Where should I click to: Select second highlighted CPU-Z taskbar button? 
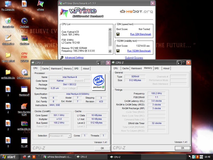(125, 157)
